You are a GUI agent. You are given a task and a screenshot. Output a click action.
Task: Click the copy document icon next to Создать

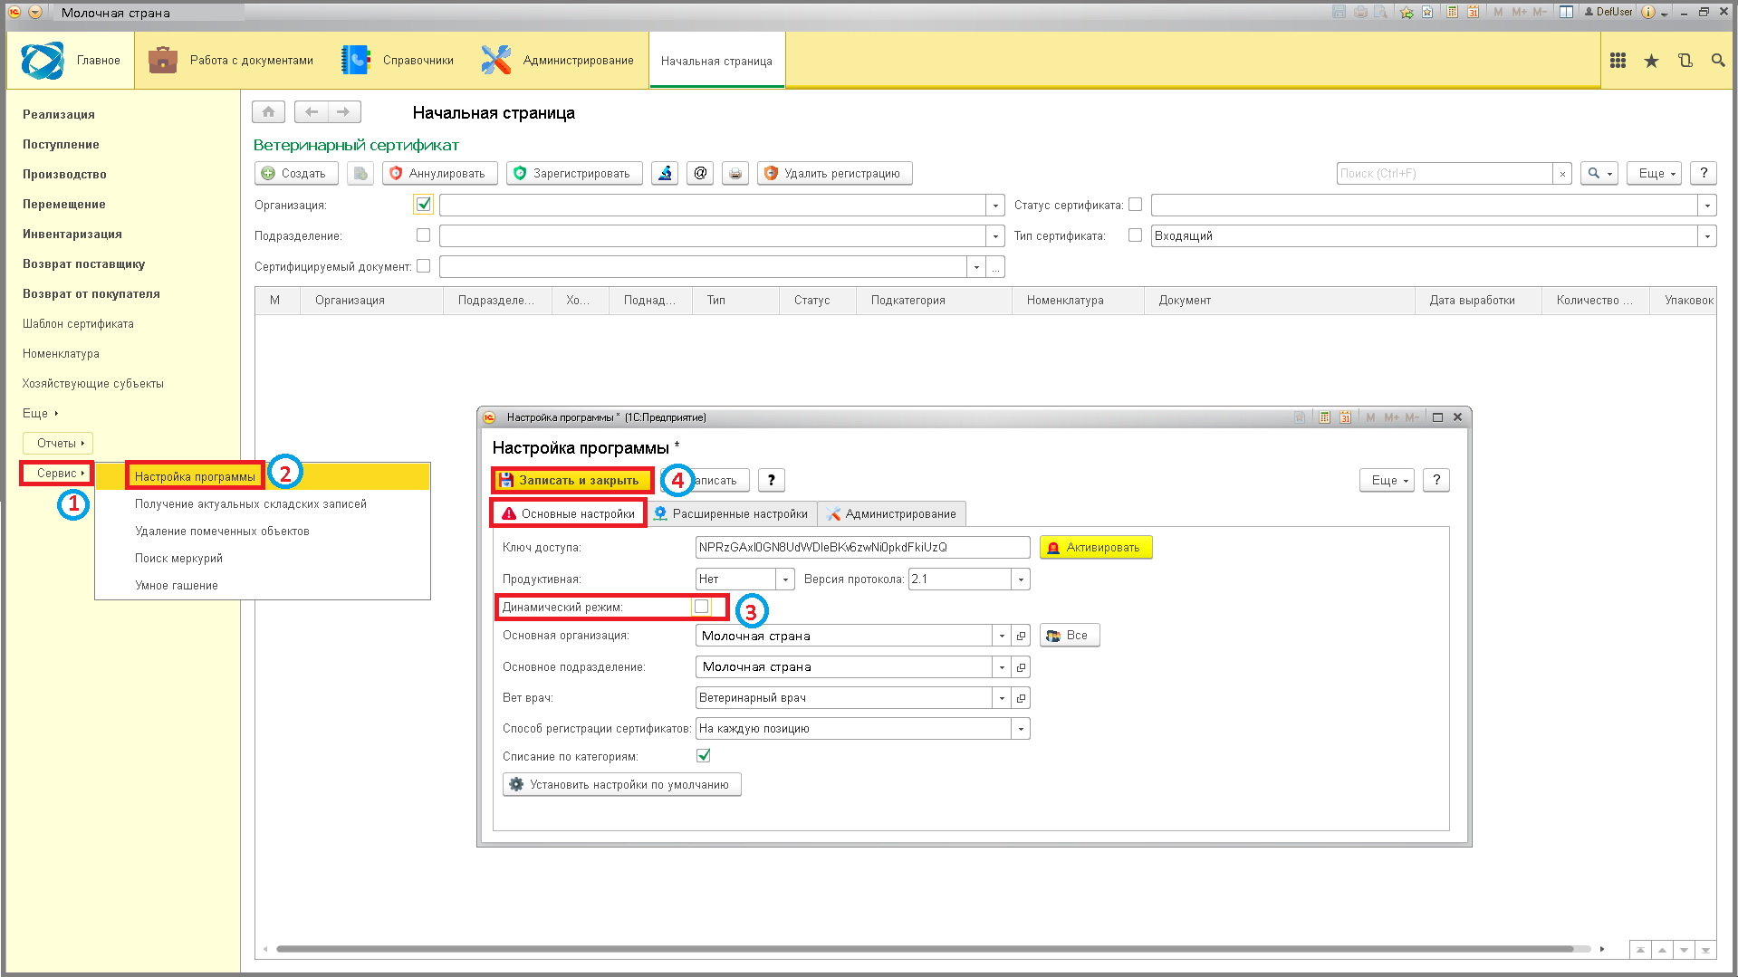(x=360, y=173)
